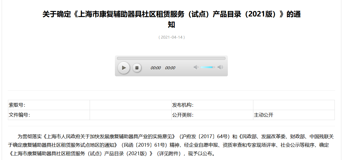Click the empty value cell beside 文件编号
This screenshot has width=345, height=160.
tap(131, 115)
